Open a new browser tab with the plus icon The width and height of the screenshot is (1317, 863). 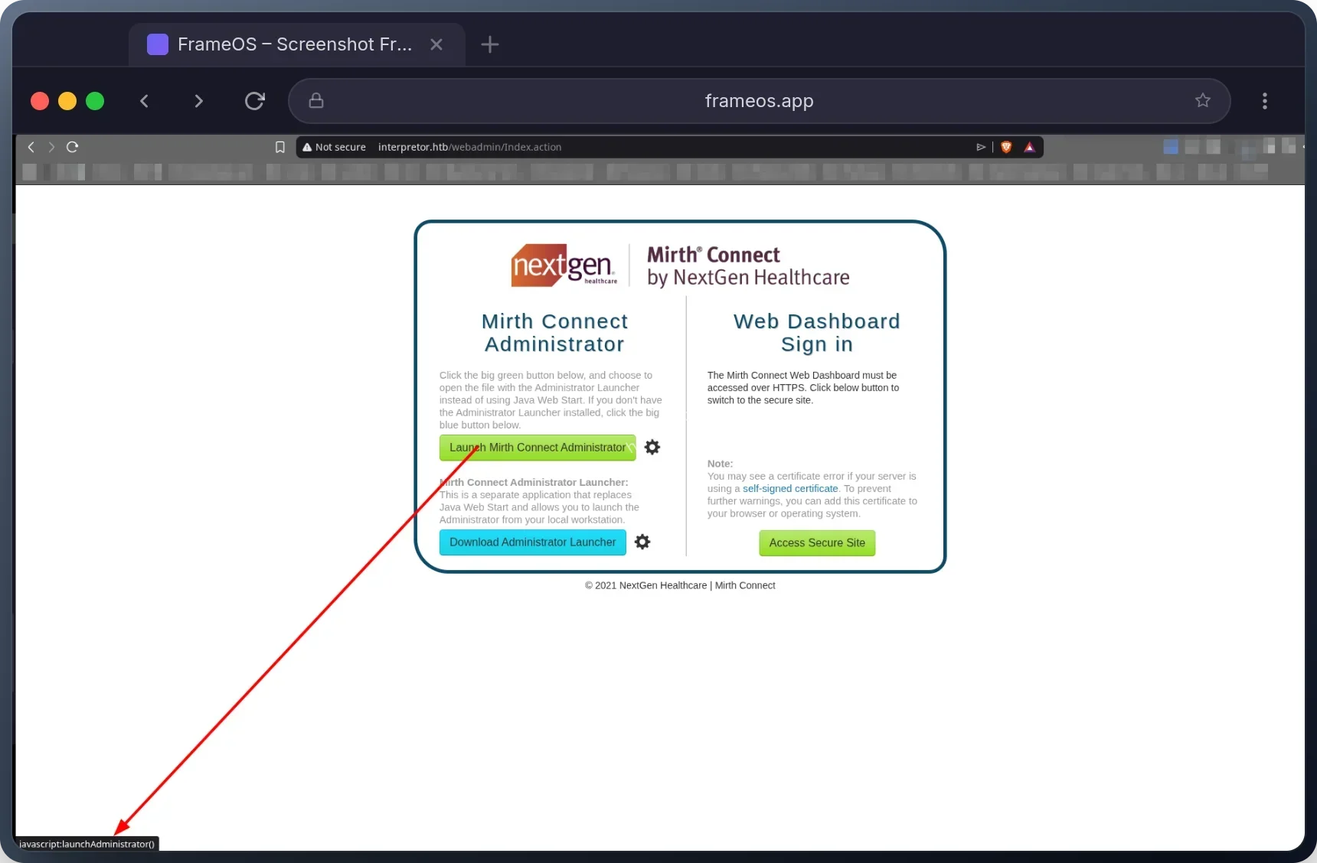[490, 44]
